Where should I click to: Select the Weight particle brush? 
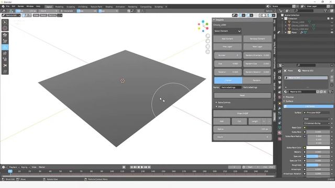click(5, 72)
